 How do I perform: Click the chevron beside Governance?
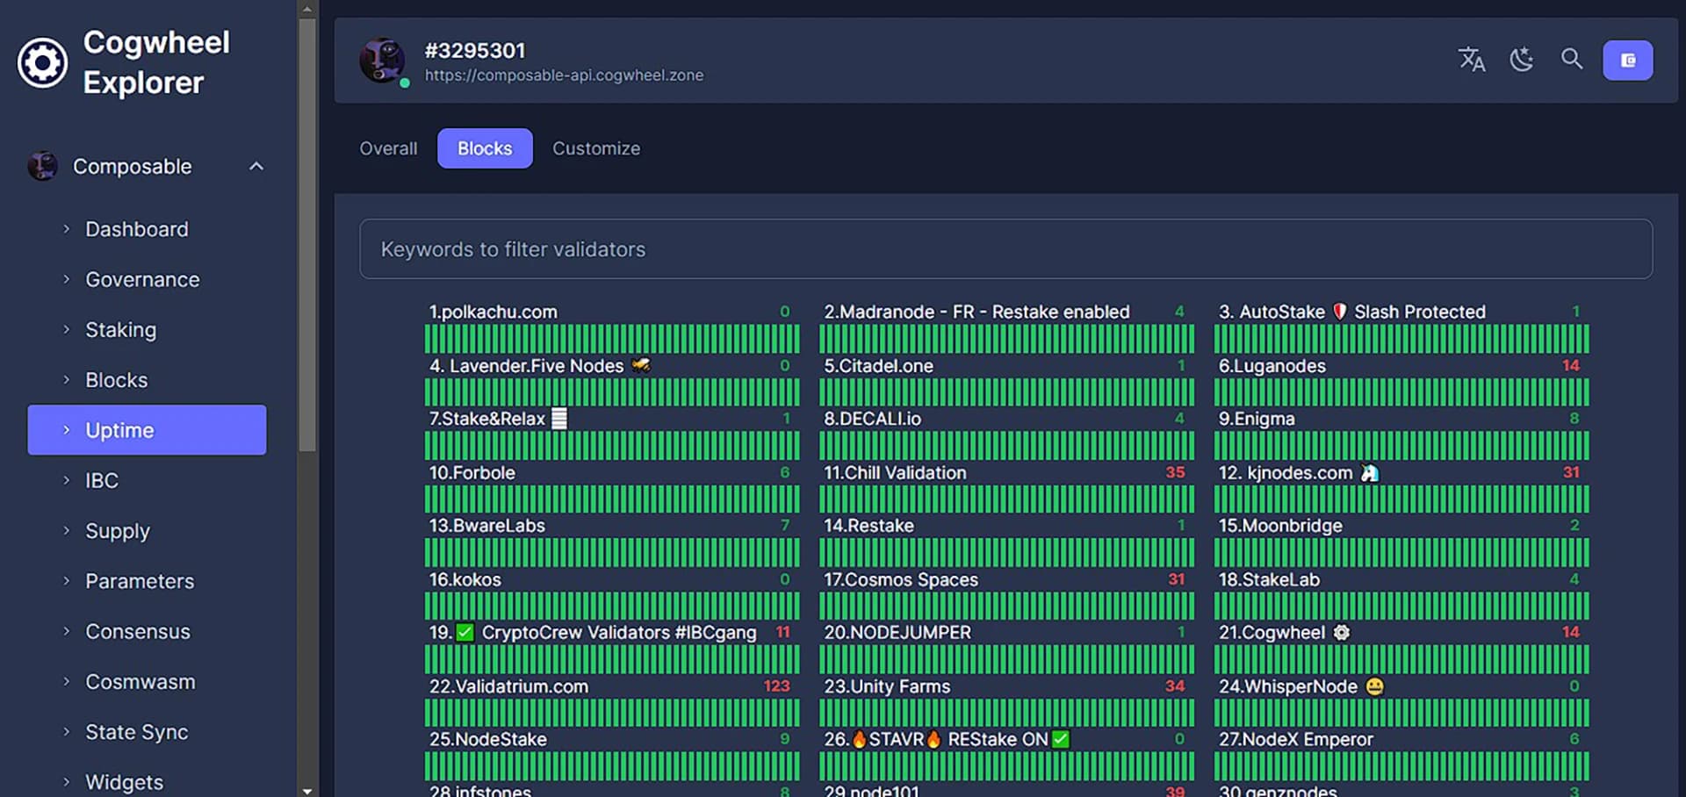pyautogui.click(x=66, y=279)
